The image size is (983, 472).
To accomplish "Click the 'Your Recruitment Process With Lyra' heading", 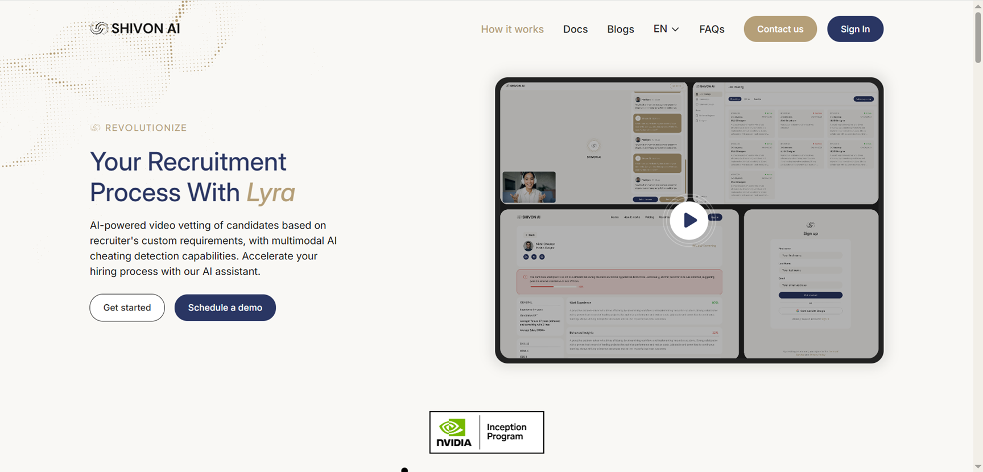I will tap(192, 177).
